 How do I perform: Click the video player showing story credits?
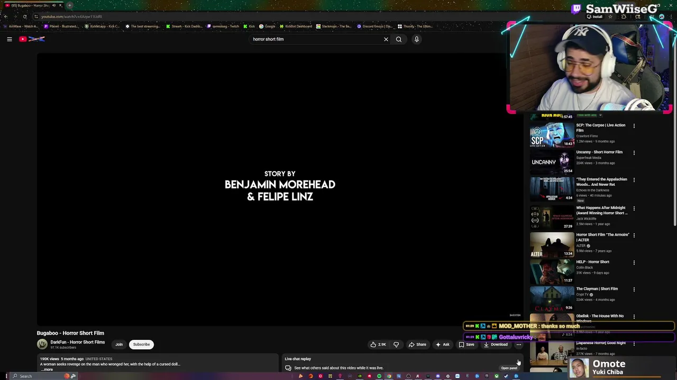(280, 188)
